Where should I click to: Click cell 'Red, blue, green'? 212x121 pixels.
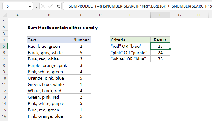tap(49, 46)
